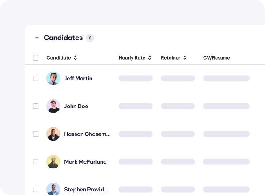This screenshot has width=265, height=195.
Task: Check Mark McFarland's checkbox
Action: click(35, 162)
